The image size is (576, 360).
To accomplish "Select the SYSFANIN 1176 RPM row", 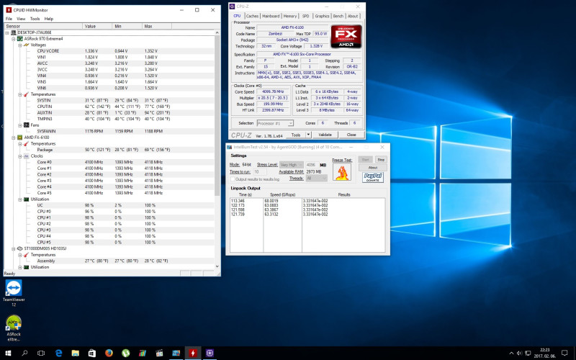I will 109,131.
